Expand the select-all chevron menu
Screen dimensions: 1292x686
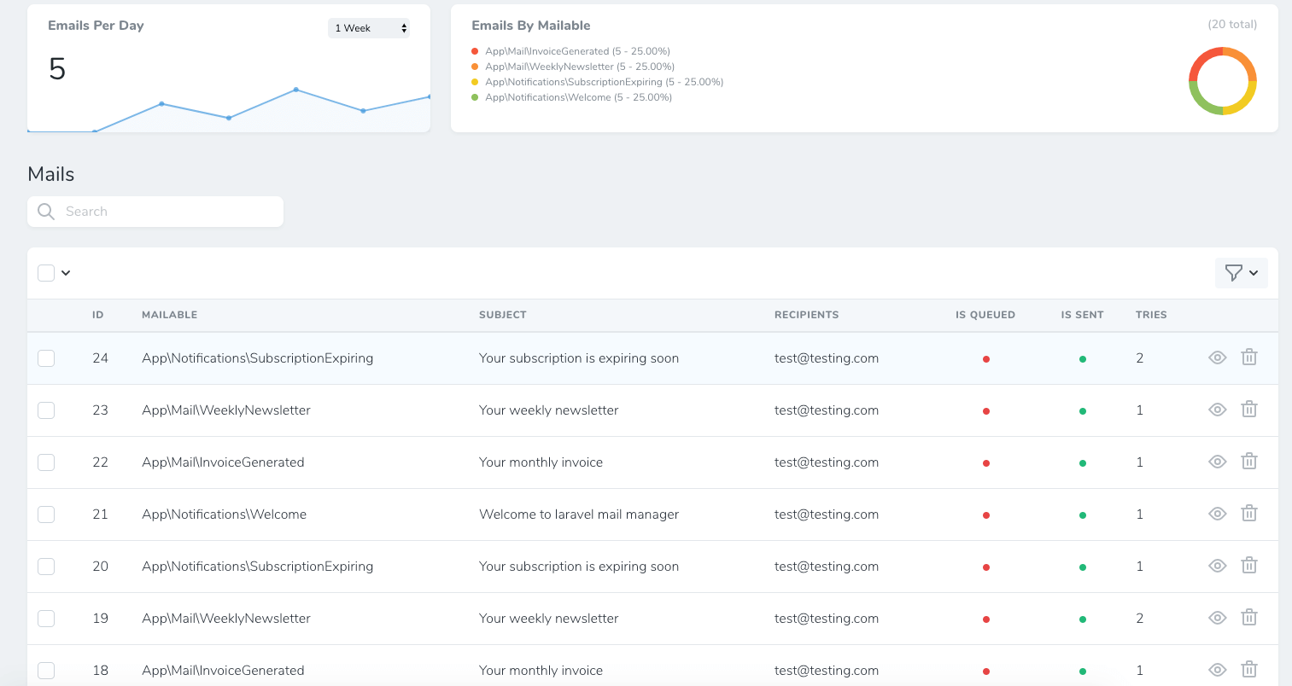tap(66, 273)
